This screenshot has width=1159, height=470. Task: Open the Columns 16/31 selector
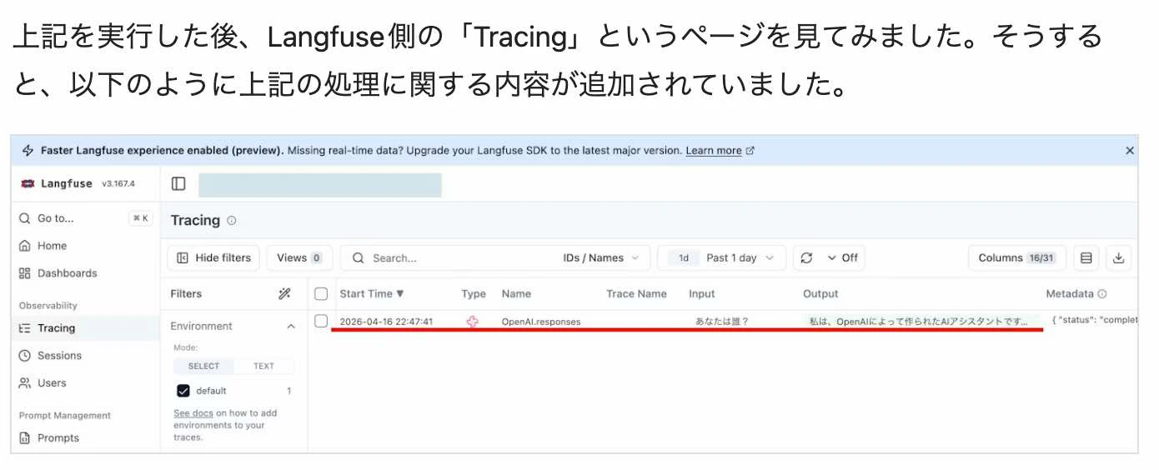pyautogui.click(x=1016, y=257)
